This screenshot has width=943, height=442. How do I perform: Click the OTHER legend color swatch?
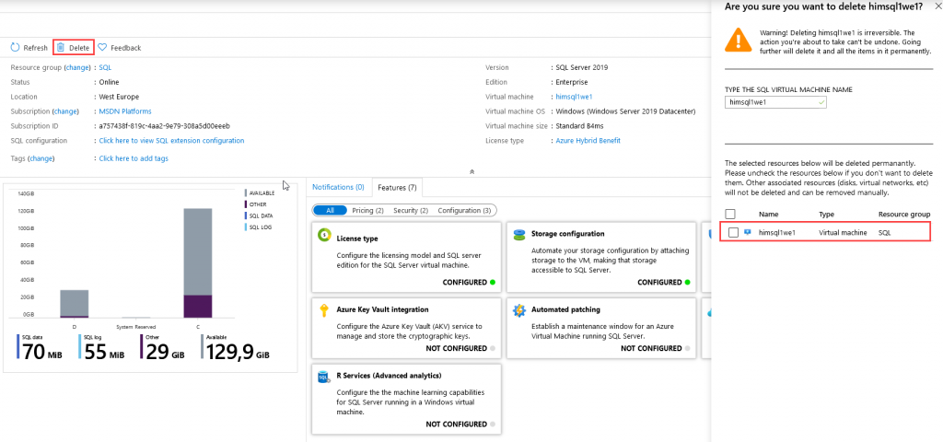coord(245,204)
